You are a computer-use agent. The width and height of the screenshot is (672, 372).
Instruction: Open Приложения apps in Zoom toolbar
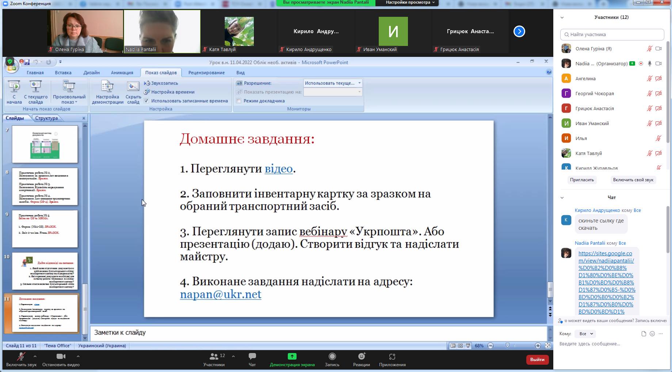tap(392, 359)
